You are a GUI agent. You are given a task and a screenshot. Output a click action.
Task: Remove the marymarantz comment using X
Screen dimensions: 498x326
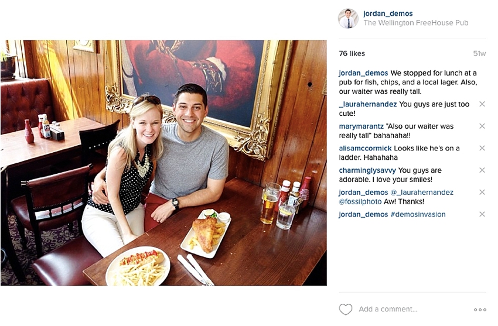[x=482, y=126]
